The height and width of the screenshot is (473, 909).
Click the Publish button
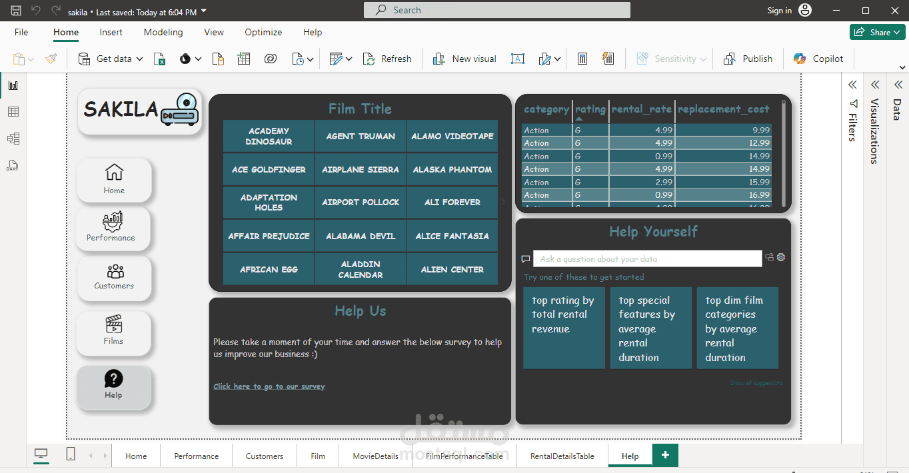click(x=748, y=59)
